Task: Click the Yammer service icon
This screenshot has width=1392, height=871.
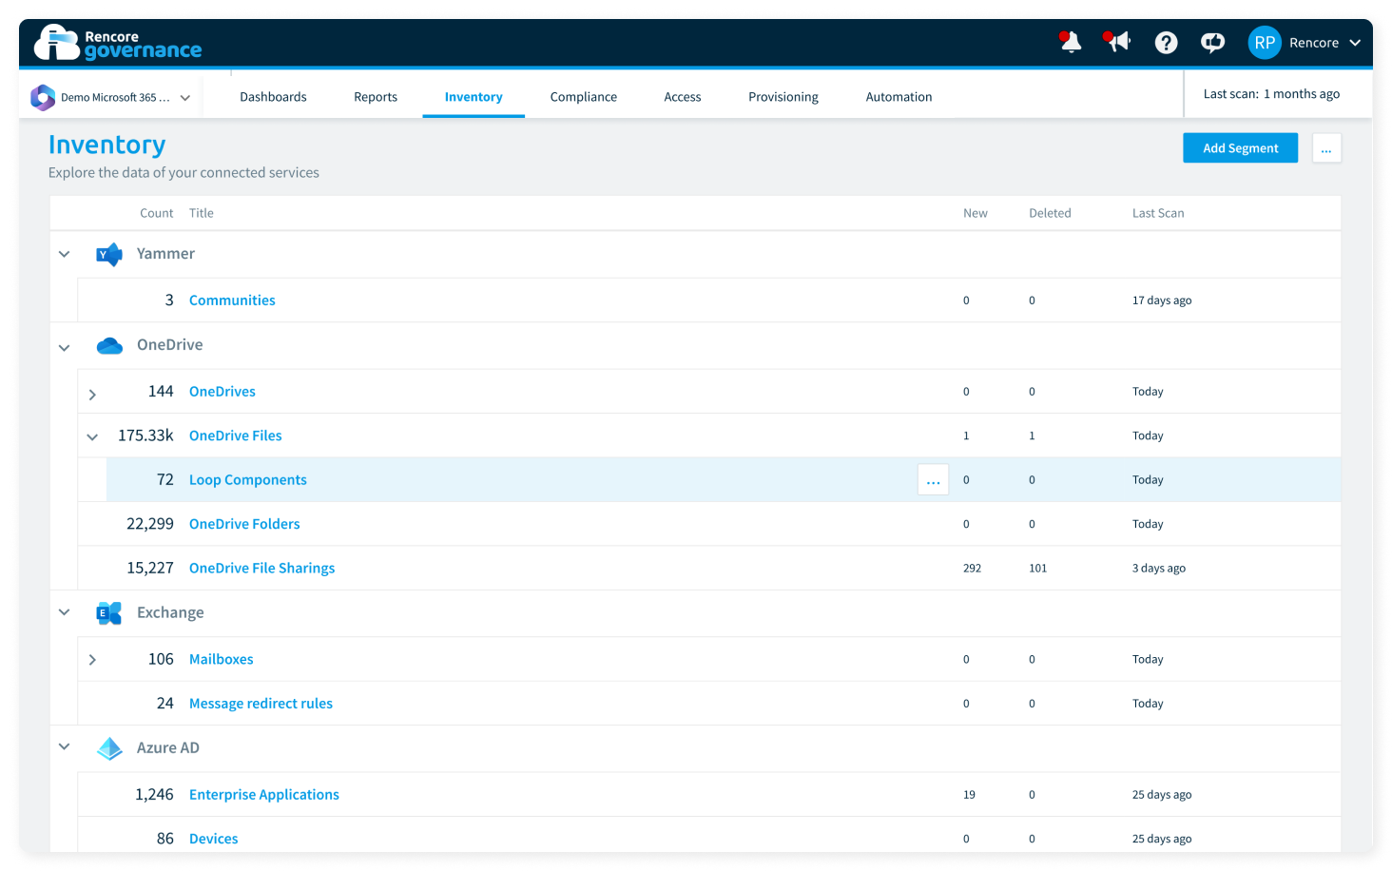Action: coord(109,254)
